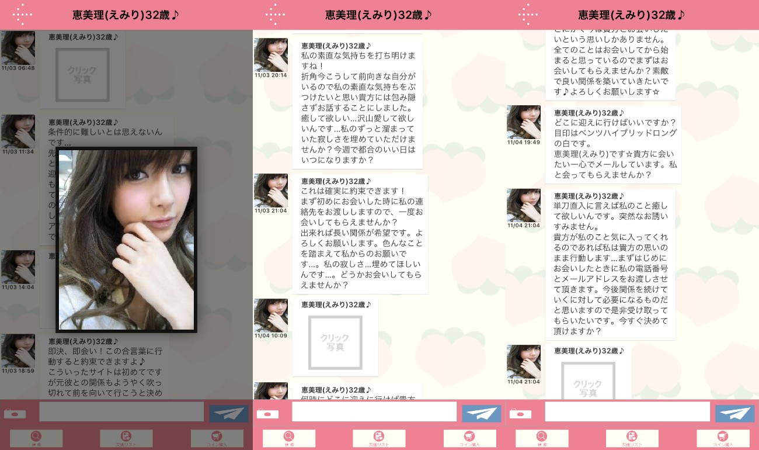Click the enlarged woman photo popup
The width and height of the screenshot is (759, 450).
coord(126,240)
